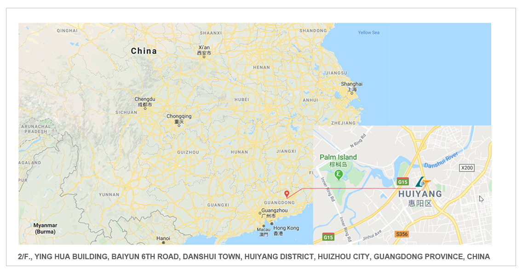Screen dimensions: 522x273
Task: Click the GUANGDONG province label
Action: tap(279, 203)
